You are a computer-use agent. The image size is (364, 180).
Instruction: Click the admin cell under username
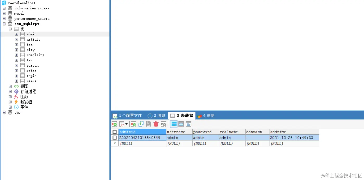tap(179, 138)
